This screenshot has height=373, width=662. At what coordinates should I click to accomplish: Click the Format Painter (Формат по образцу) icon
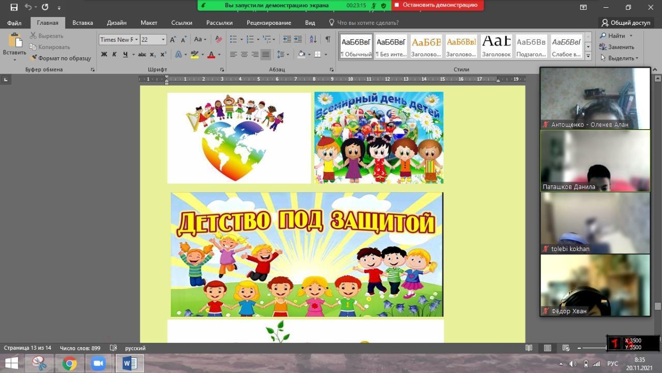34,58
